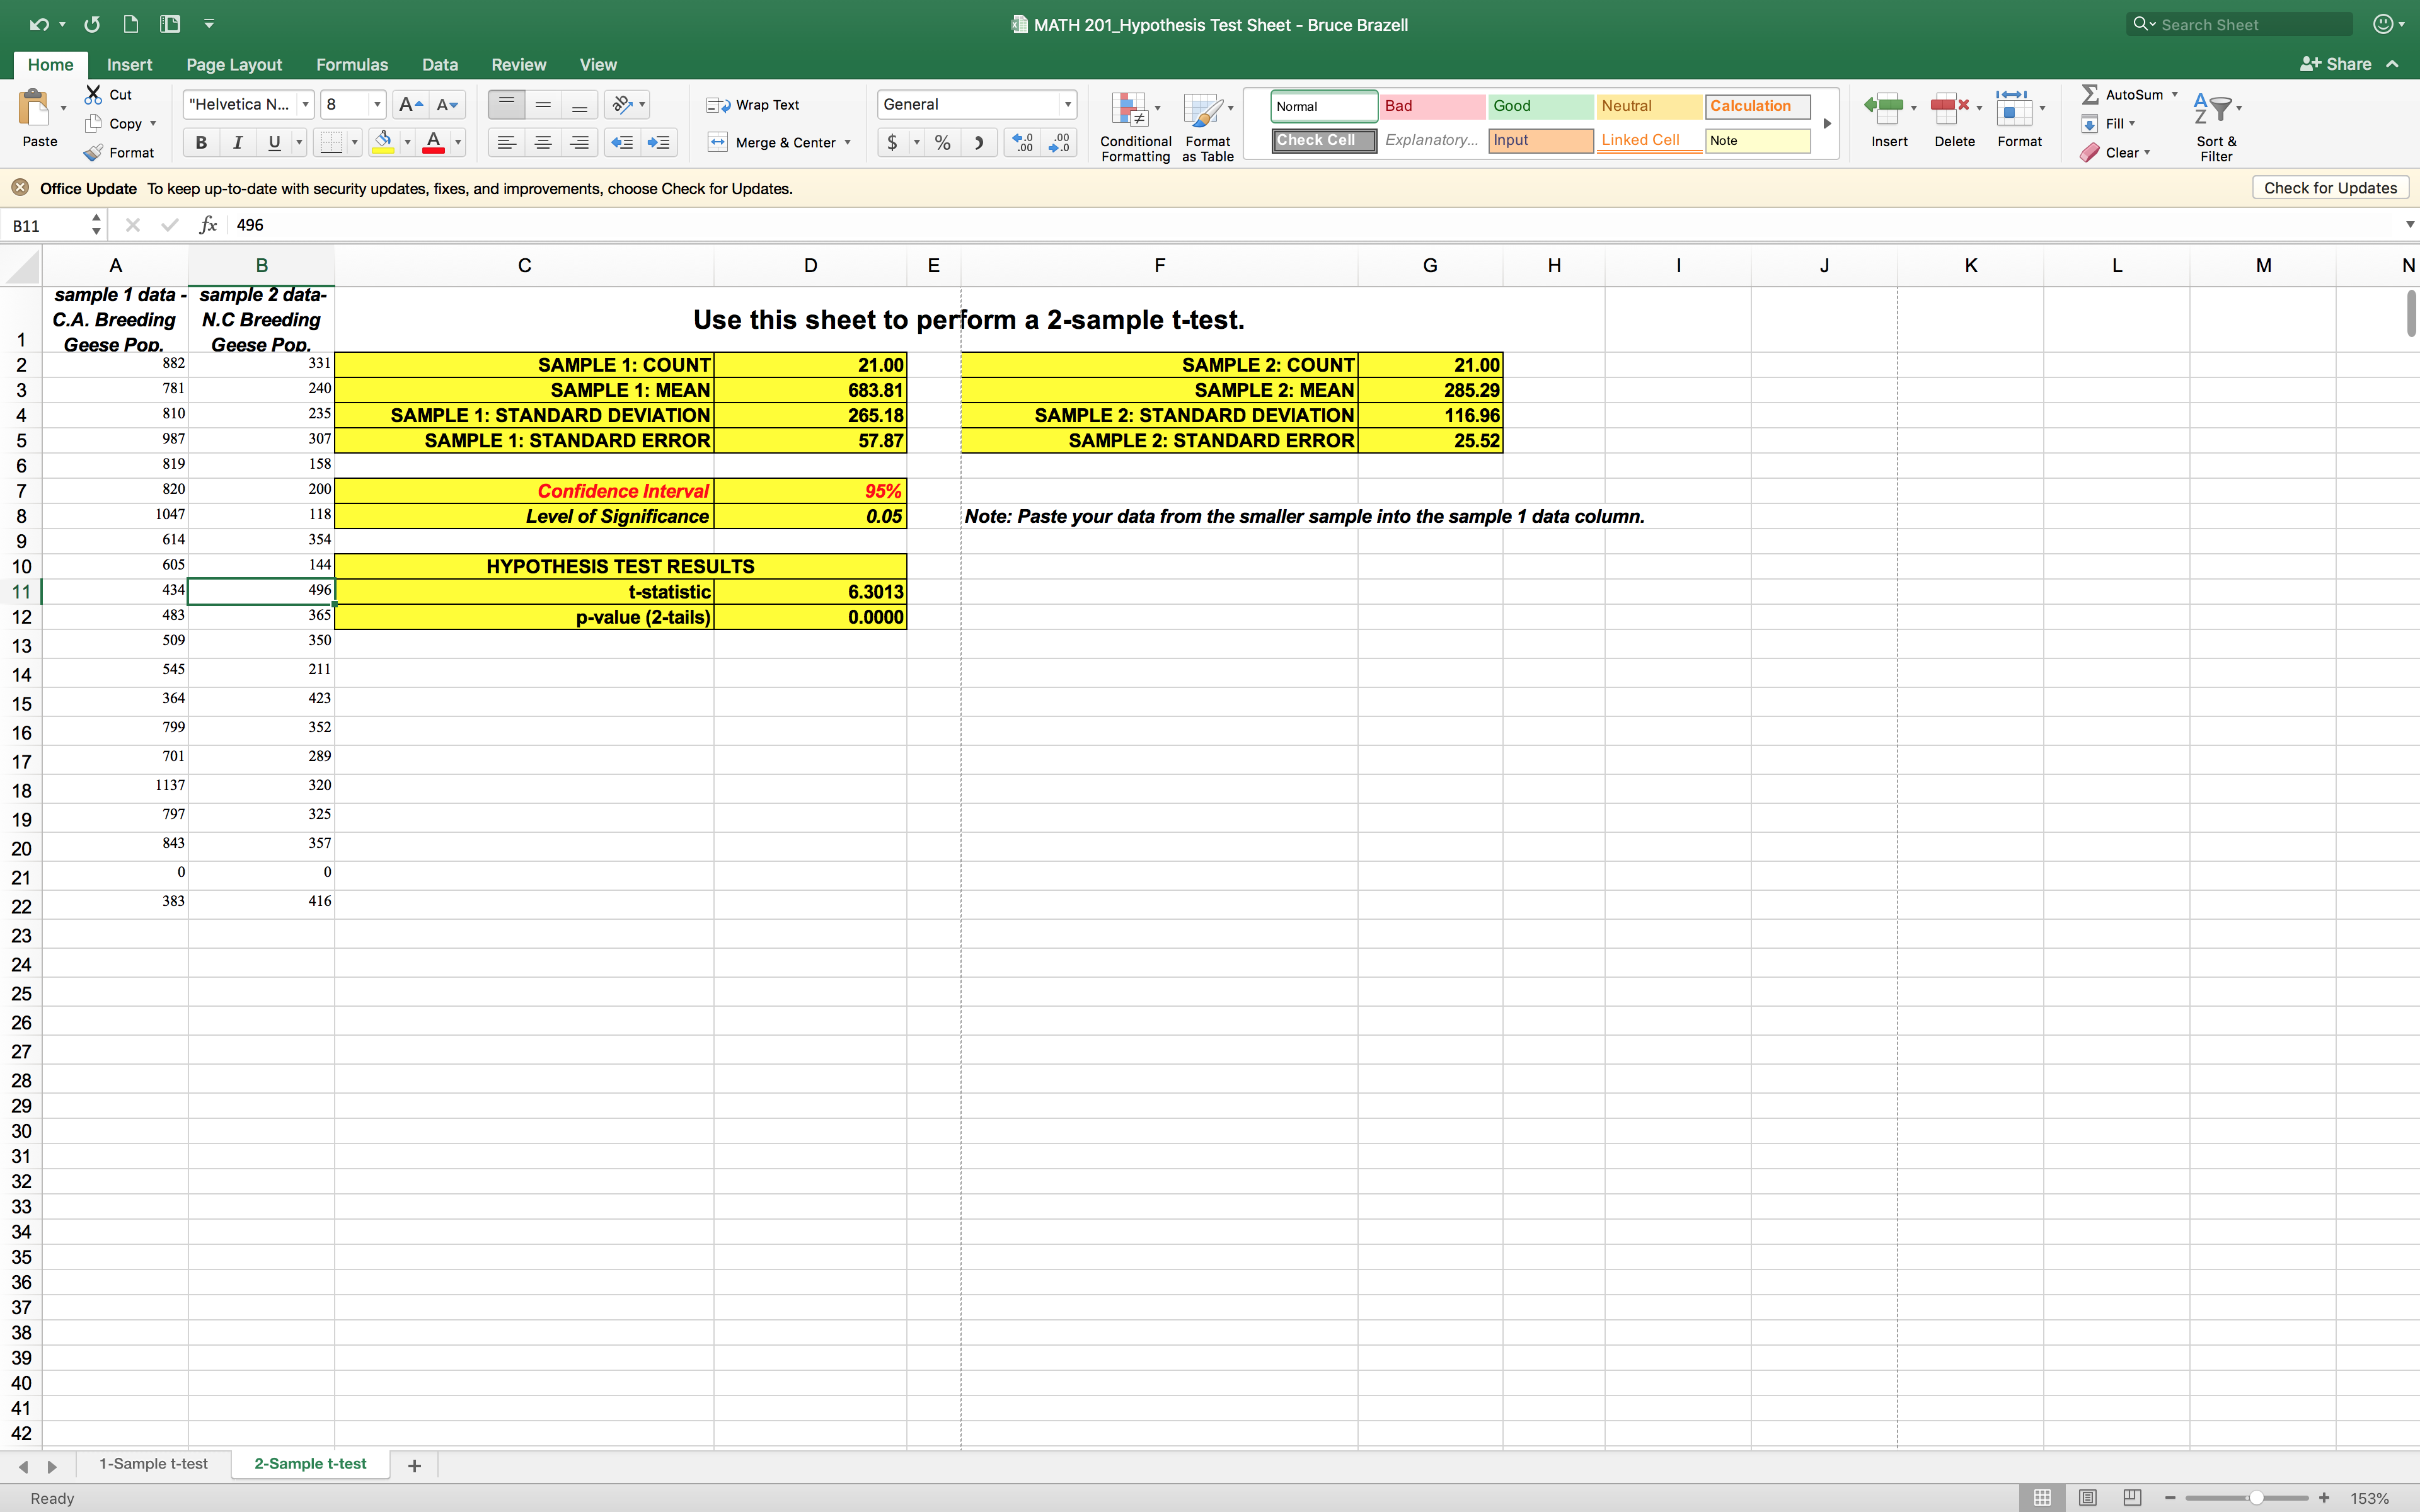Toggle bold formatting

tap(201, 143)
